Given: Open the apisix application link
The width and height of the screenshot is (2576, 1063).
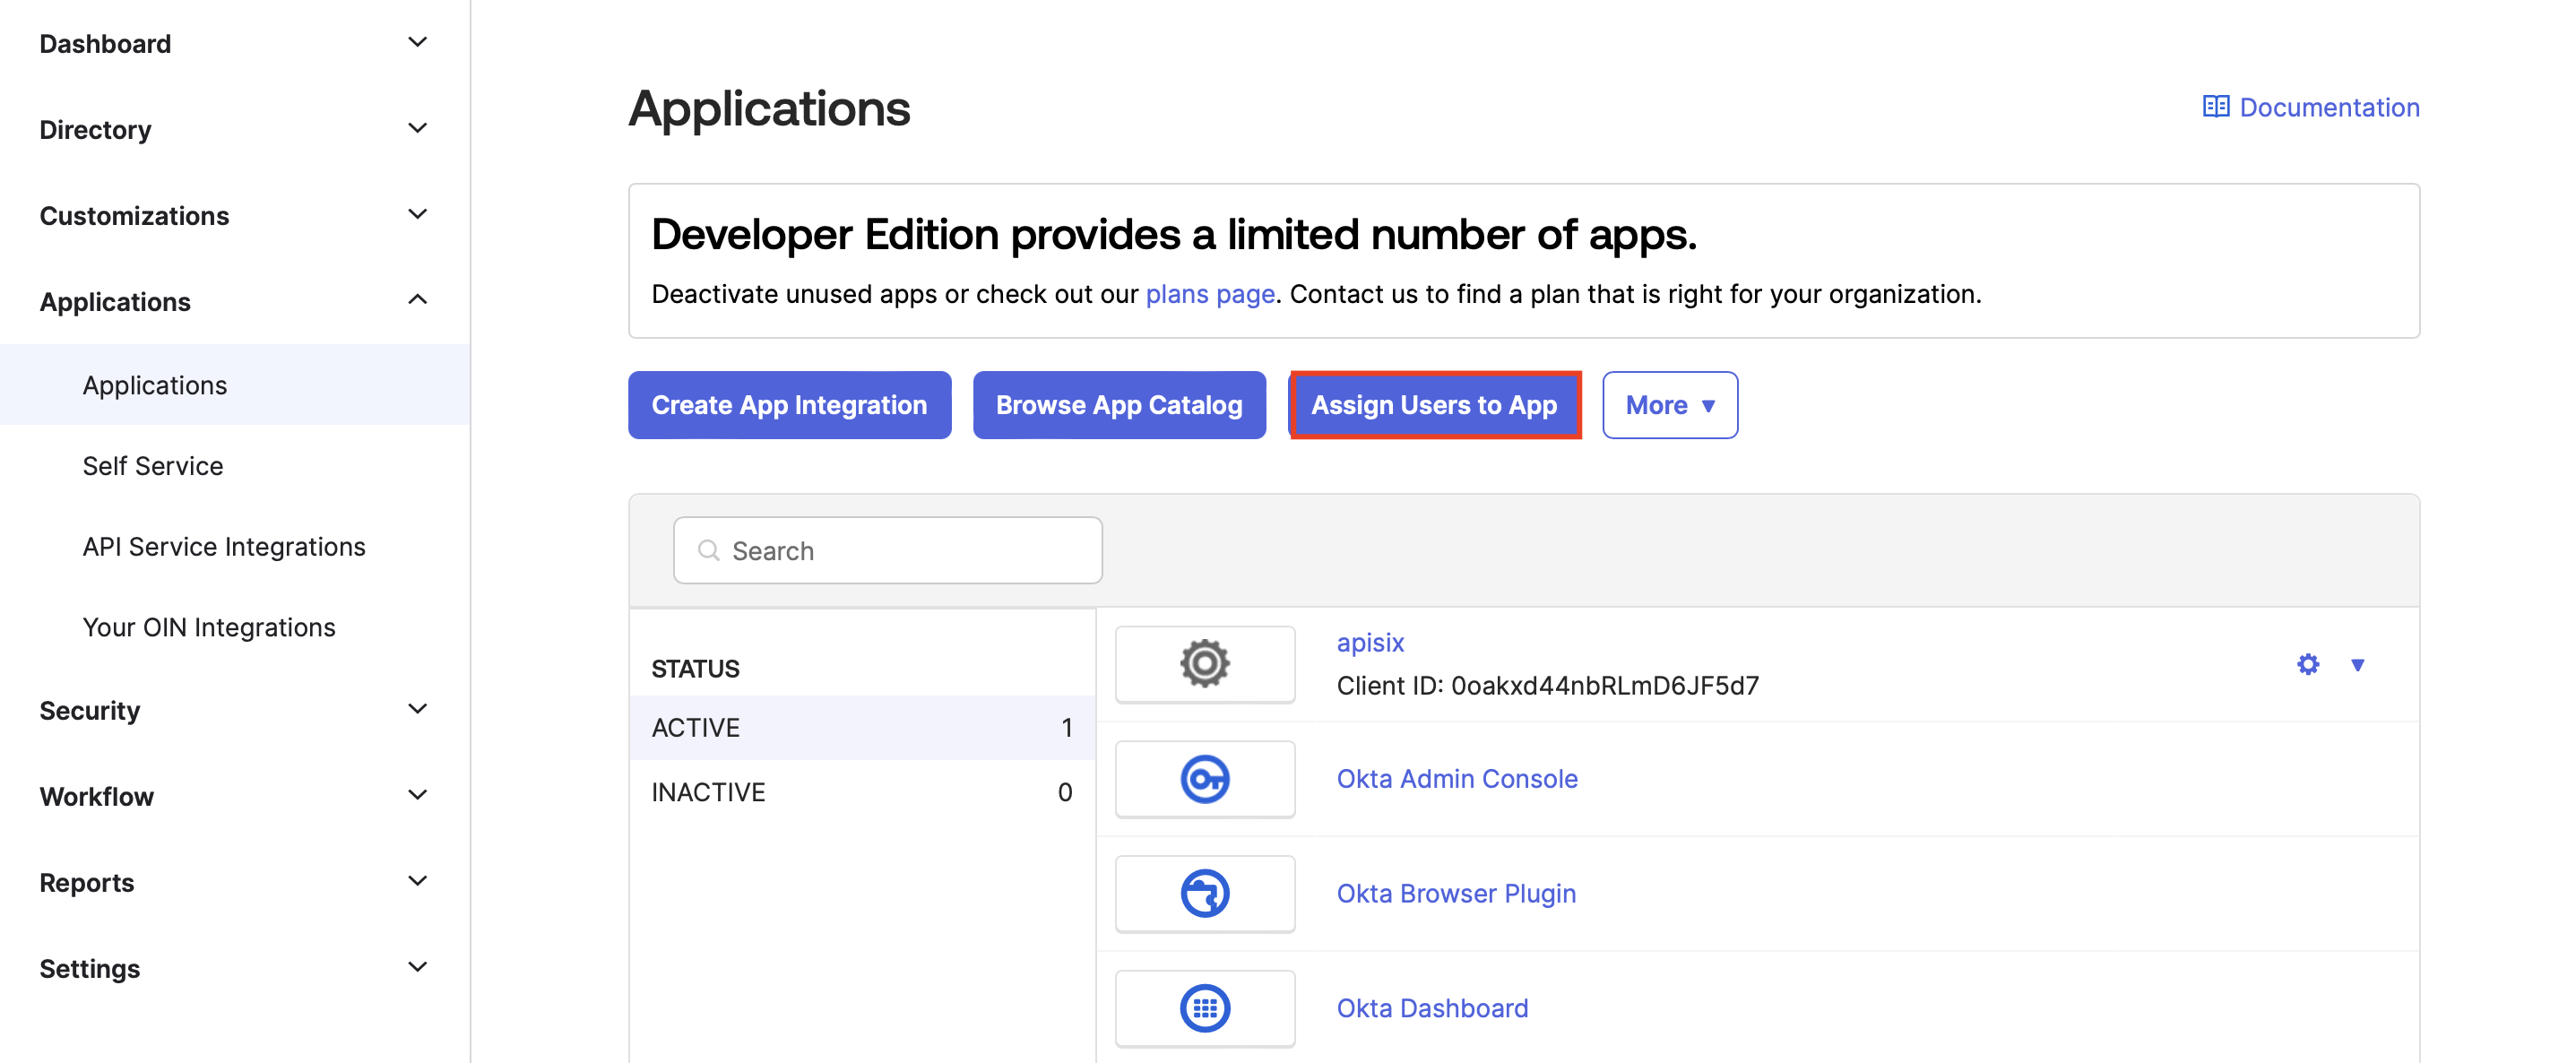Looking at the screenshot, I should pos(1370,642).
